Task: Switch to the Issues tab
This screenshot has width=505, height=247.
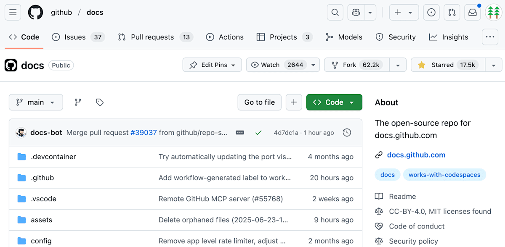Action: [78, 37]
